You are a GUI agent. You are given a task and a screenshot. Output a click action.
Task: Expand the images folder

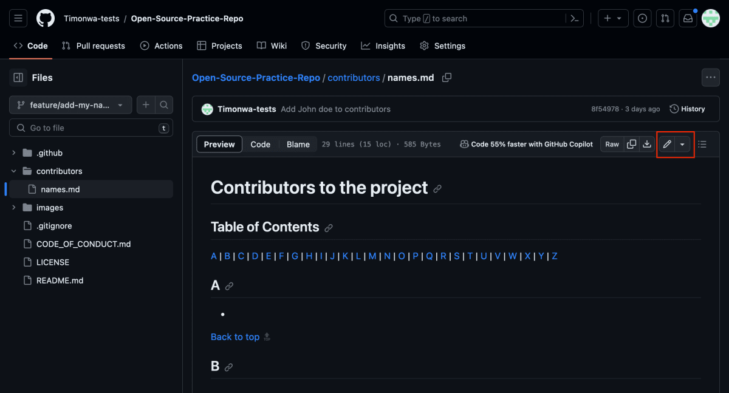point(14,208)
